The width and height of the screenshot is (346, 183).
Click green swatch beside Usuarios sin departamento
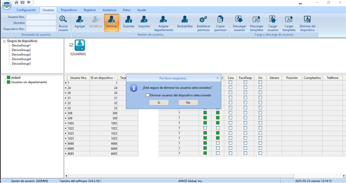click(9, 82)
